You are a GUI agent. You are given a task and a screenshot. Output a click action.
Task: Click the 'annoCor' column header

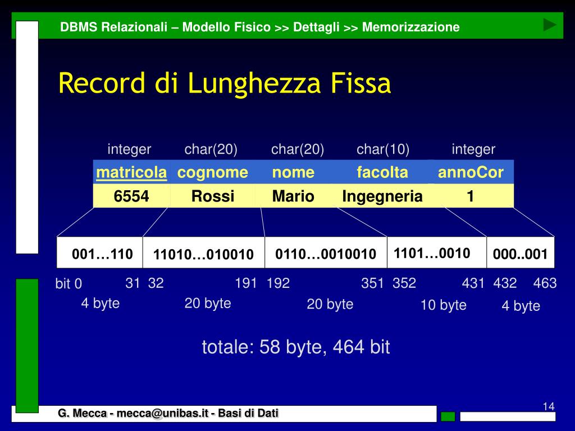pos(471,172)
